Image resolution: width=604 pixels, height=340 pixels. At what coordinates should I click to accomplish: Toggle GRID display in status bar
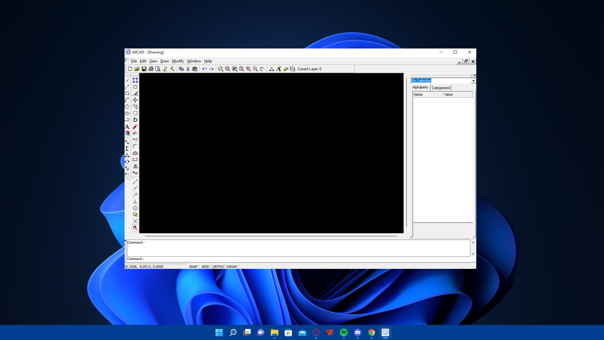pyautogui.click(x=205, y=267)
